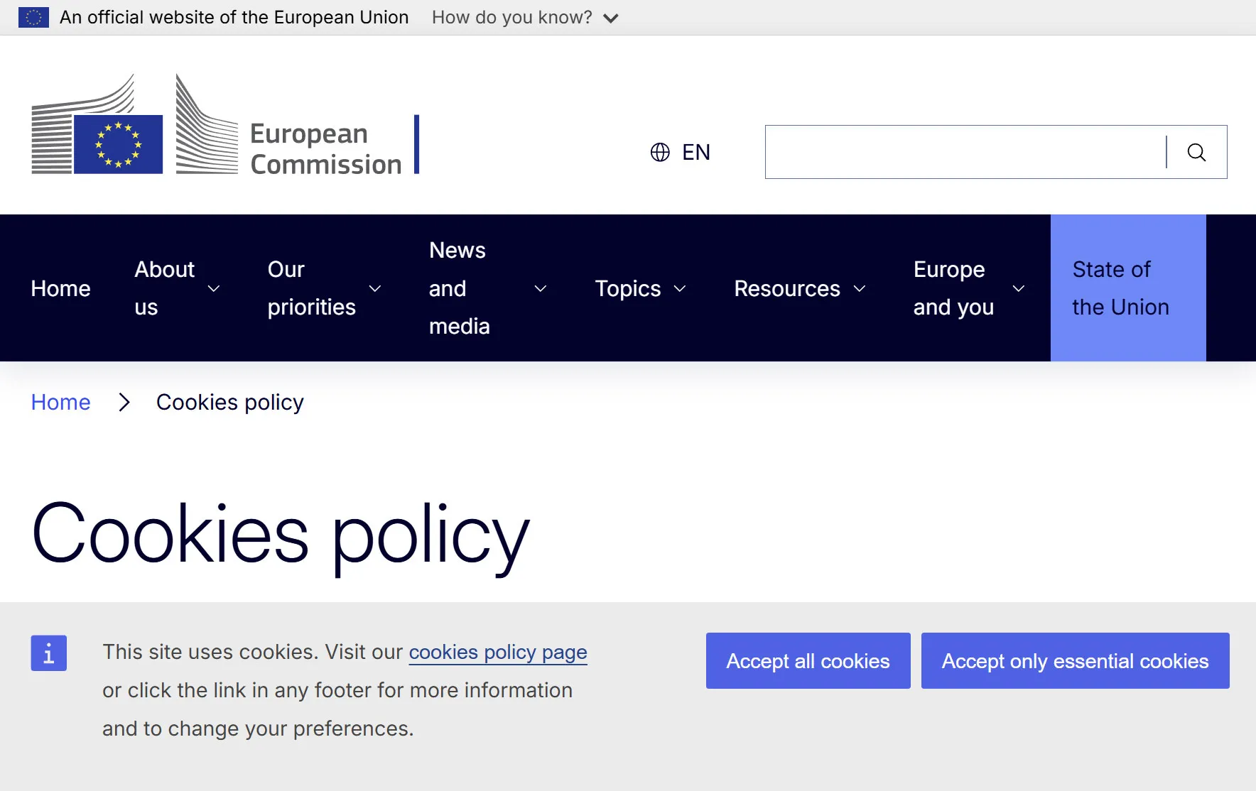Screen dimensions: 1256x791
Task: Open the State of the Union tab
Action: [x=1128, y=288]
